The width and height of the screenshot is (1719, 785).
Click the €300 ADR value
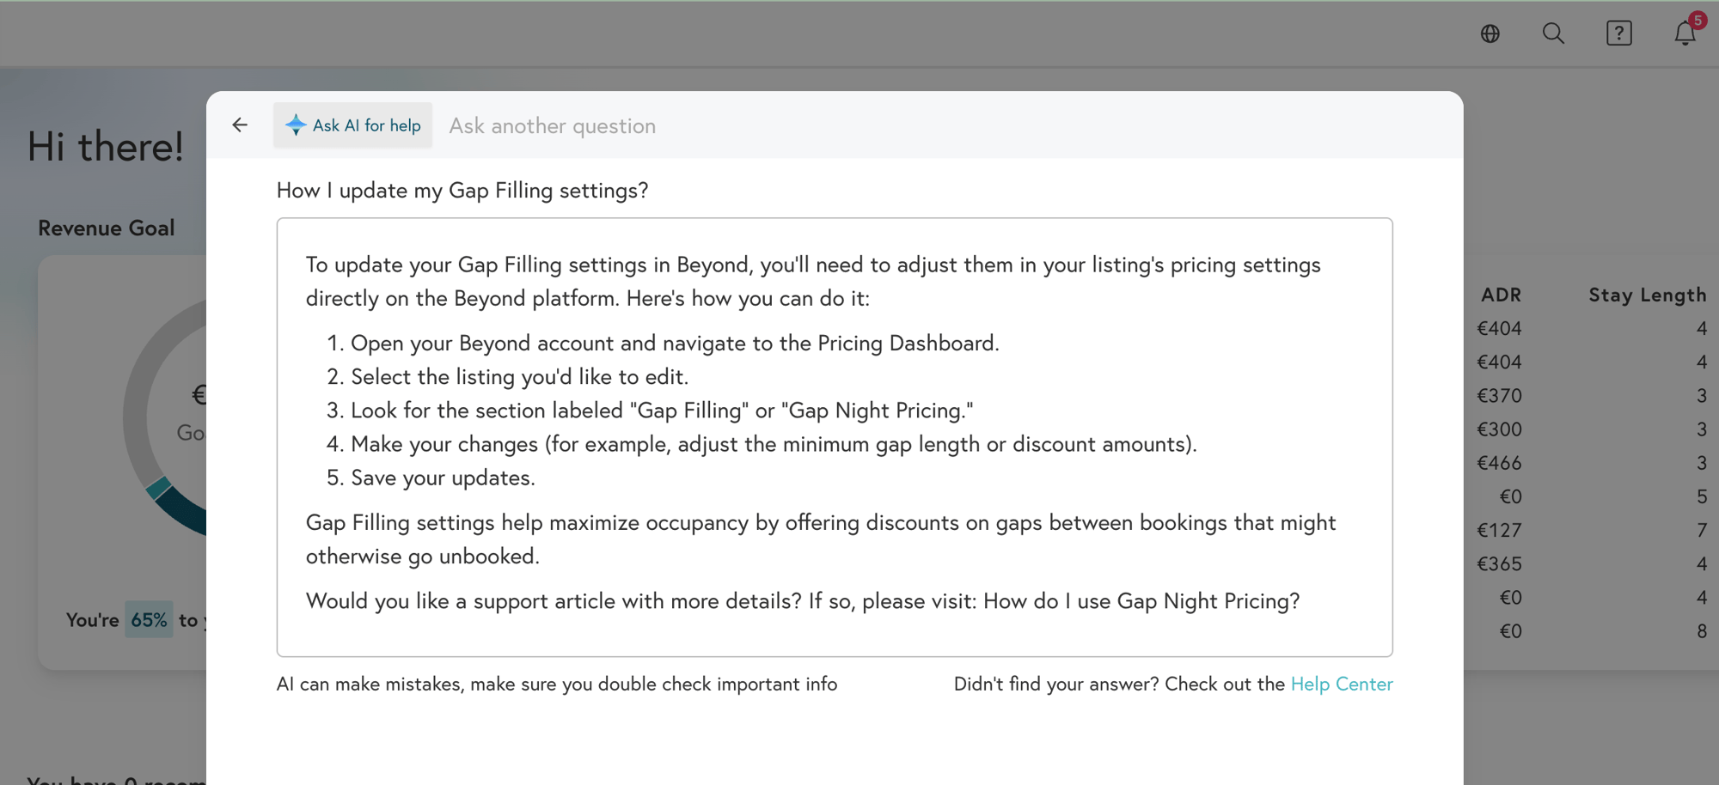click(1499, 429)
